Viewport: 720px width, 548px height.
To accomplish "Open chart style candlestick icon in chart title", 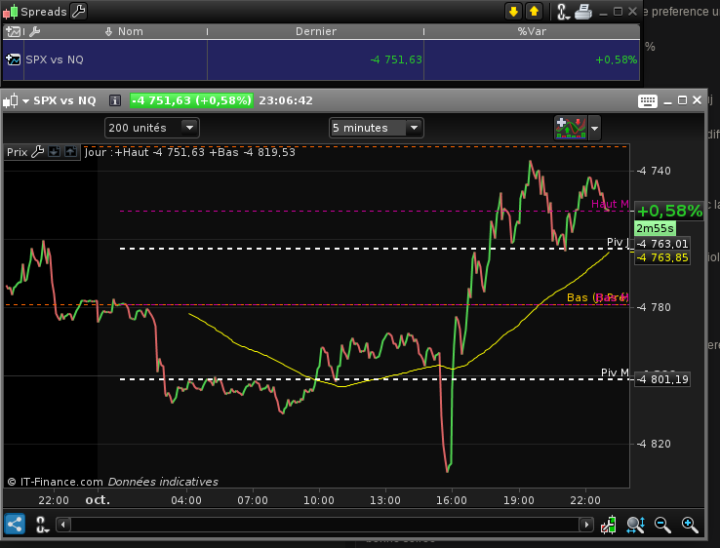I will 11,100.
